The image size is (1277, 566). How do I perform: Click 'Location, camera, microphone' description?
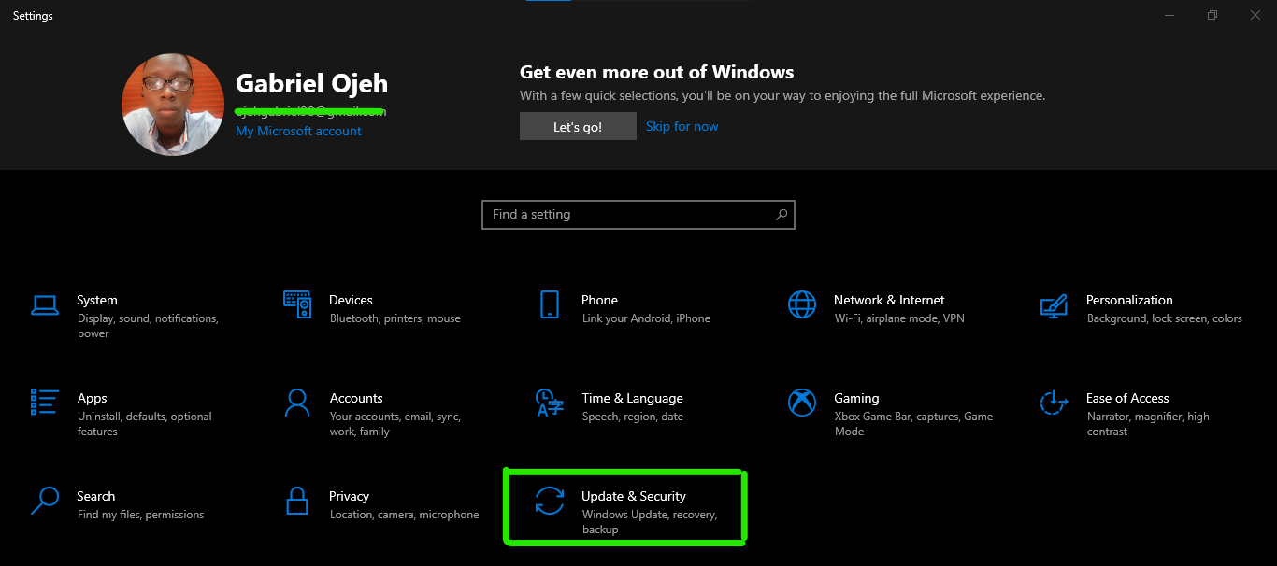pos(405,515)
